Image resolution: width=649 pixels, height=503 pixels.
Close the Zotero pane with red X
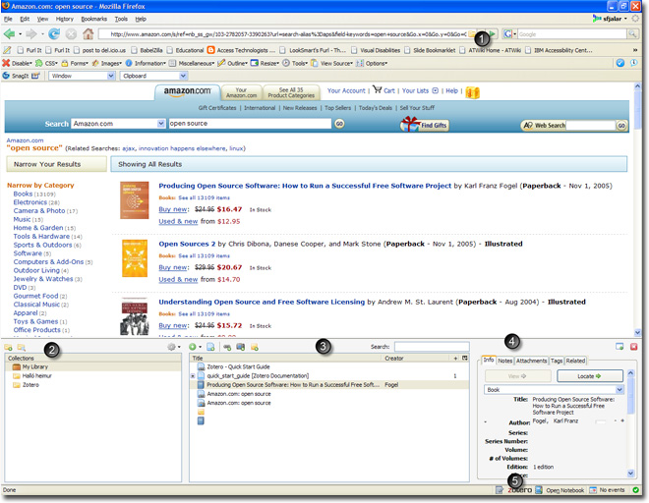point(633,347)
